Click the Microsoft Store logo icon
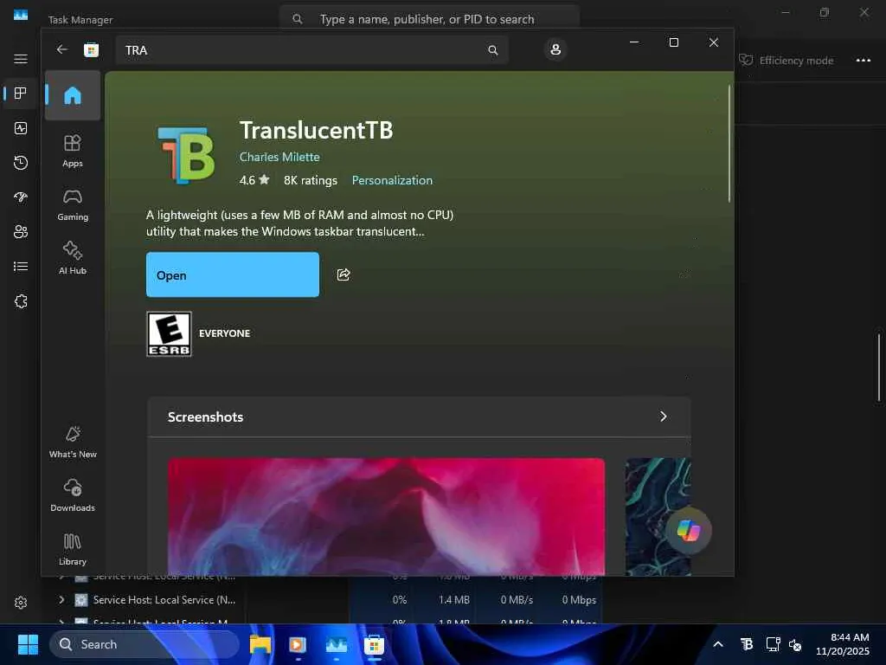The height and width of the screenshot is (665, 886). coord(91,49)
